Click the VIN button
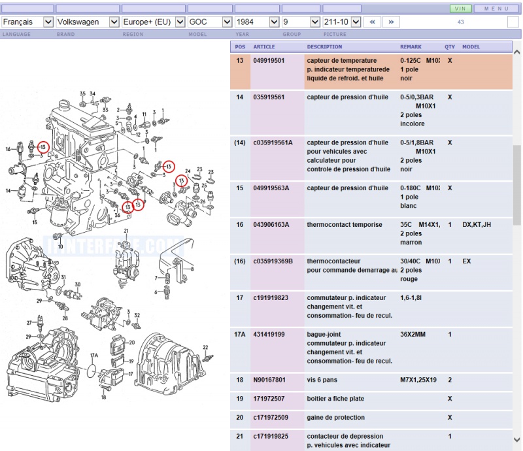This screenshot has width=523, height=451. (x=460, y=8)
